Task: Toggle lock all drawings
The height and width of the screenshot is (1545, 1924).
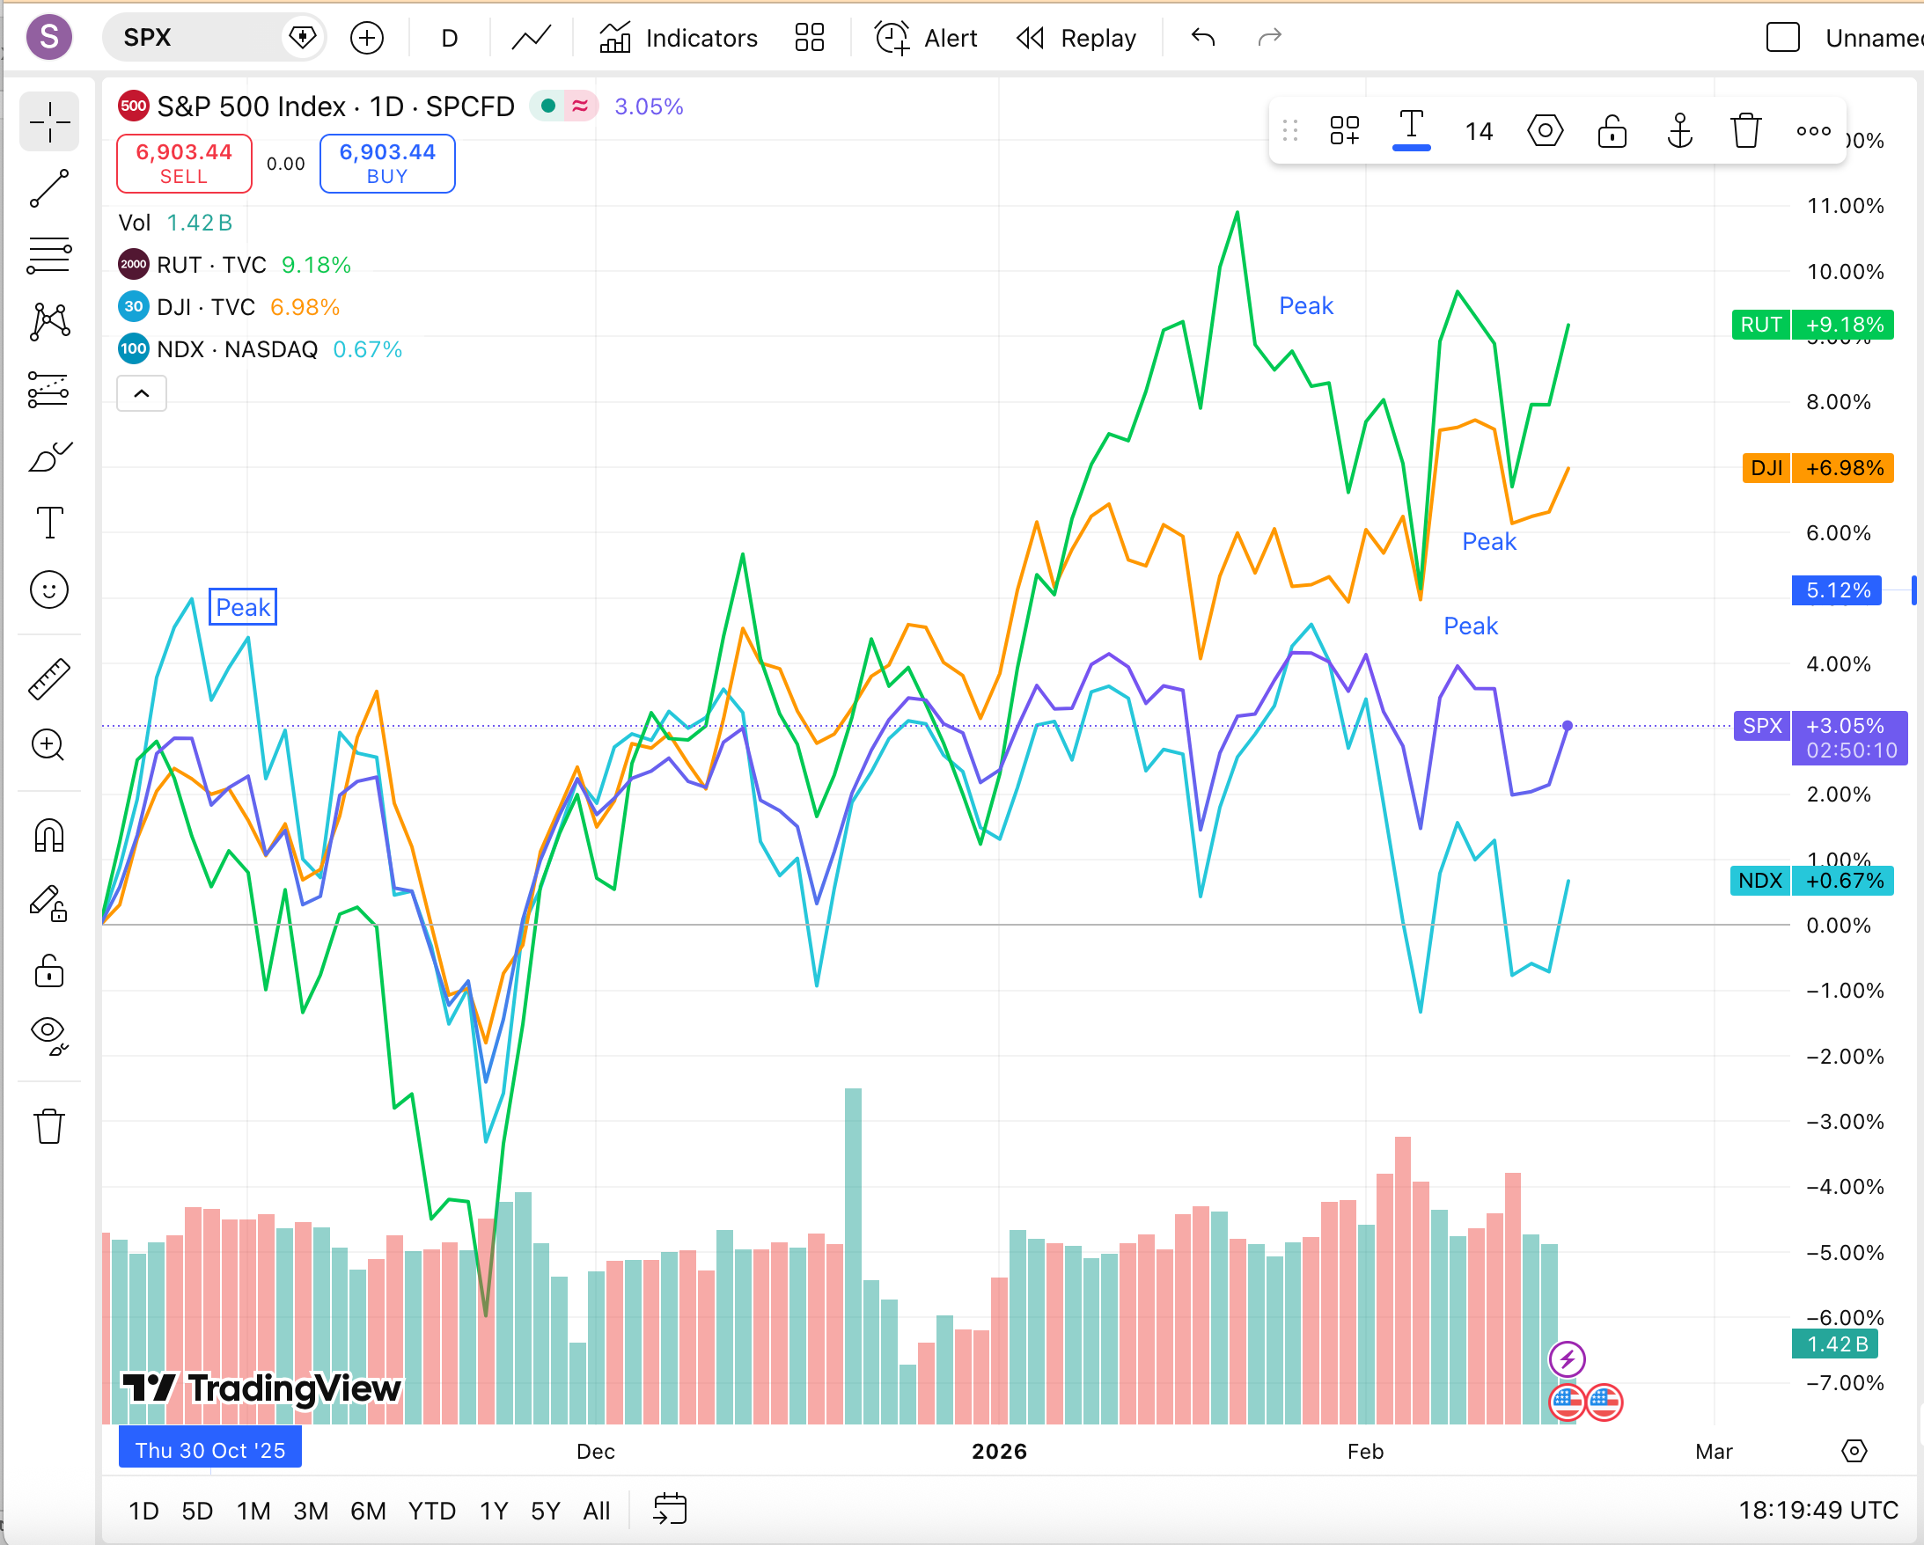Action: coord(49,970)
